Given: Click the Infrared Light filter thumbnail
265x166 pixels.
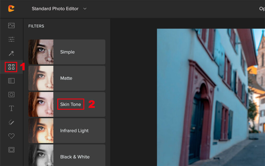Looking at the screenshot, I should [x=41, y=131].
